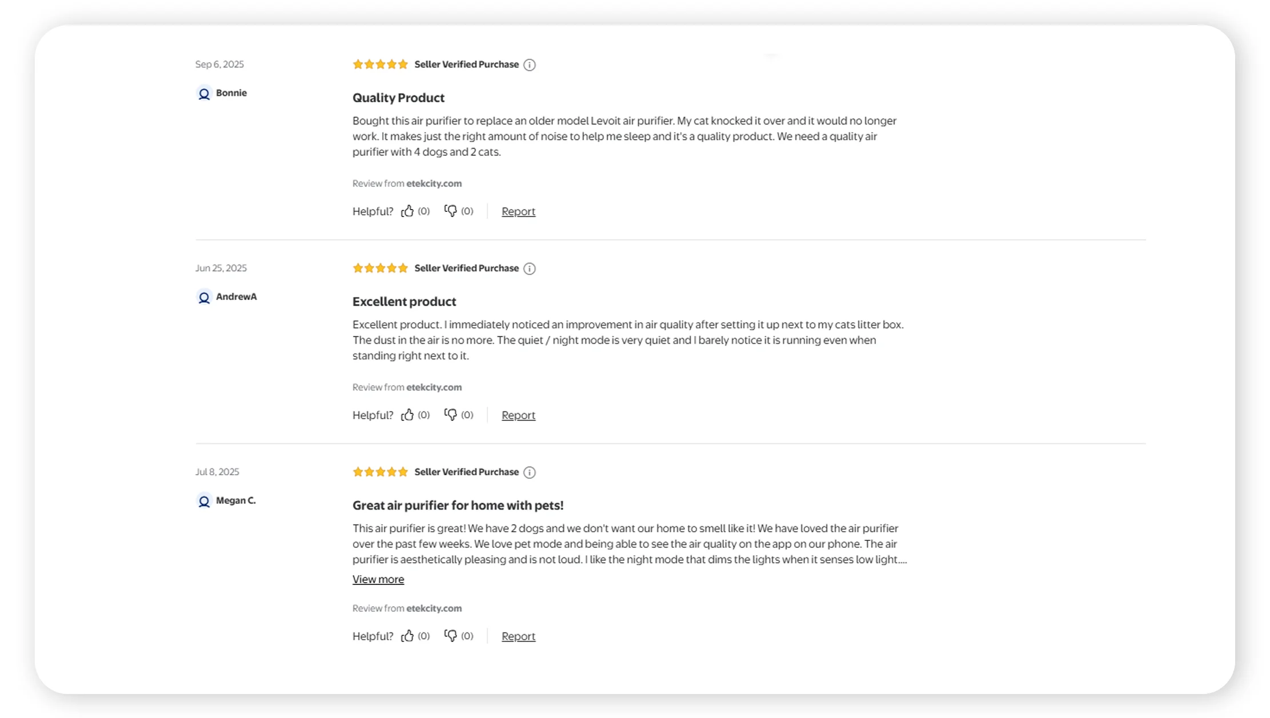The width and height of the screenshot is (1270, 718).
Task: Click Megan C.'s avatar icon
Action: click(x=204, y=501)
